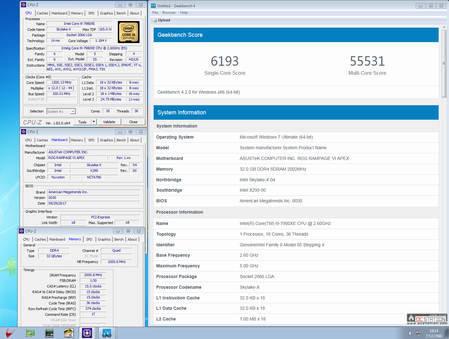Select Bench tab in middle CPU-Z window
449x339 pixels.
[121, 140]
